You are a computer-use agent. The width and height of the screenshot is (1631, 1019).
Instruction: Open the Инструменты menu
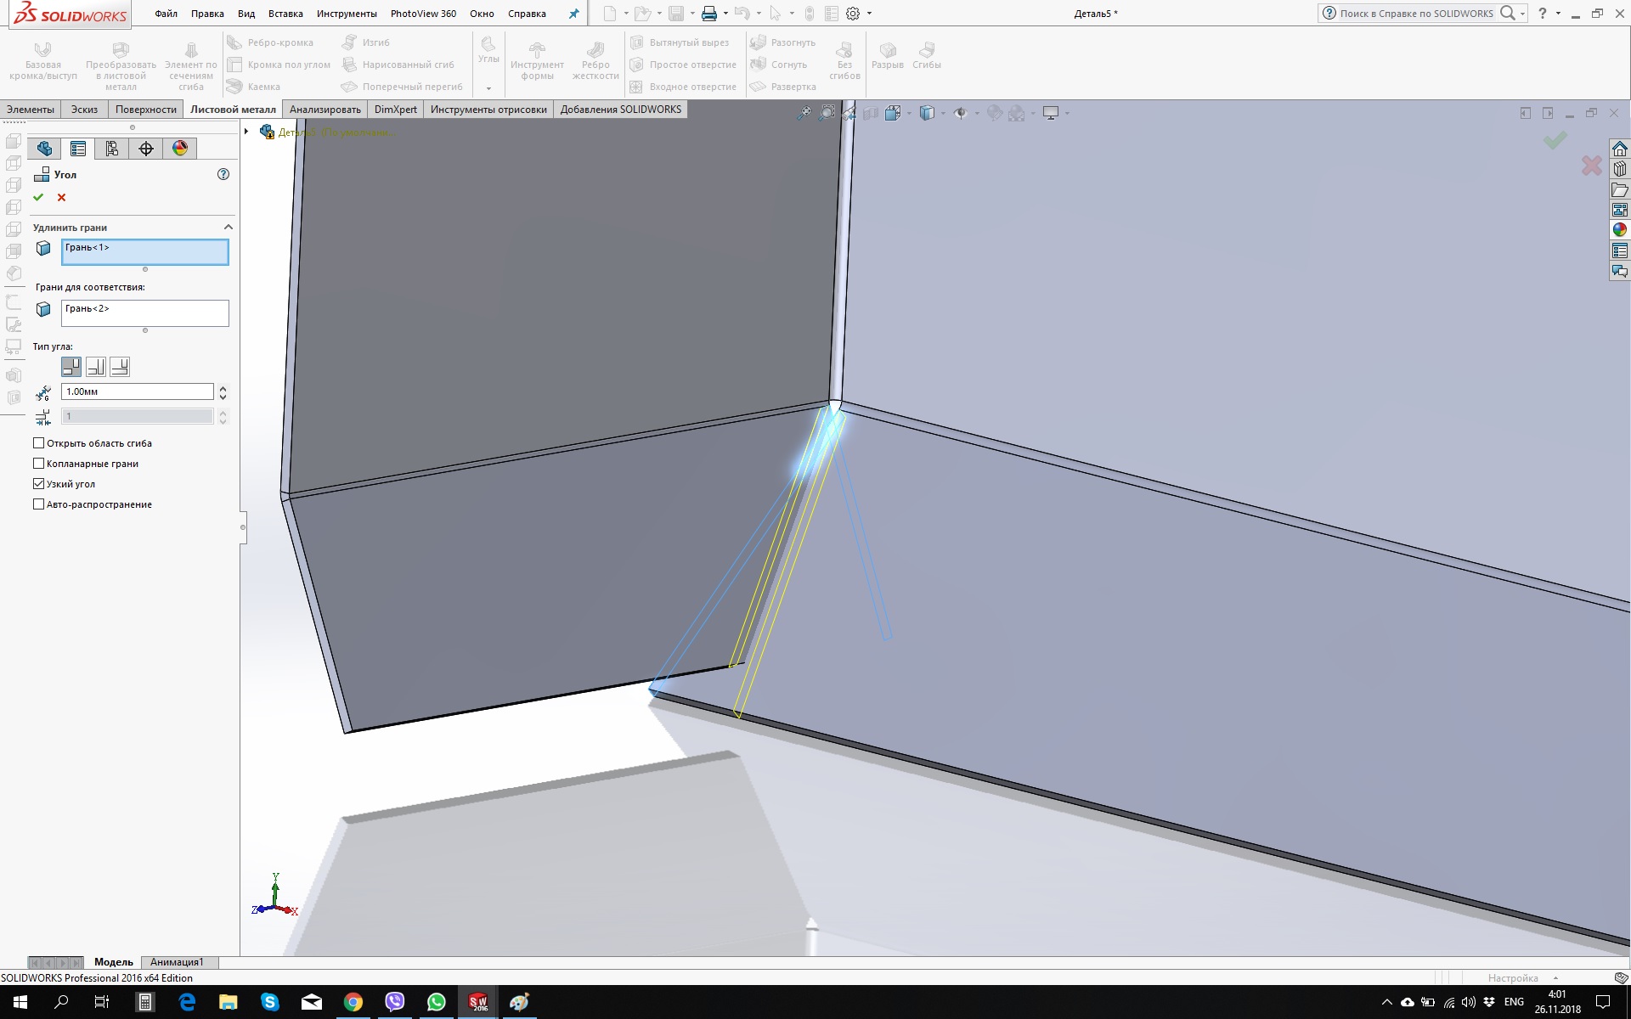(346, 14)
